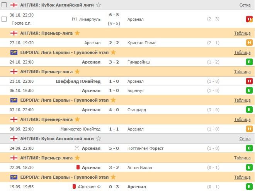
Task: Click the red card icon beside Айнтрахт Ф
Action: [x=74, y=187]
